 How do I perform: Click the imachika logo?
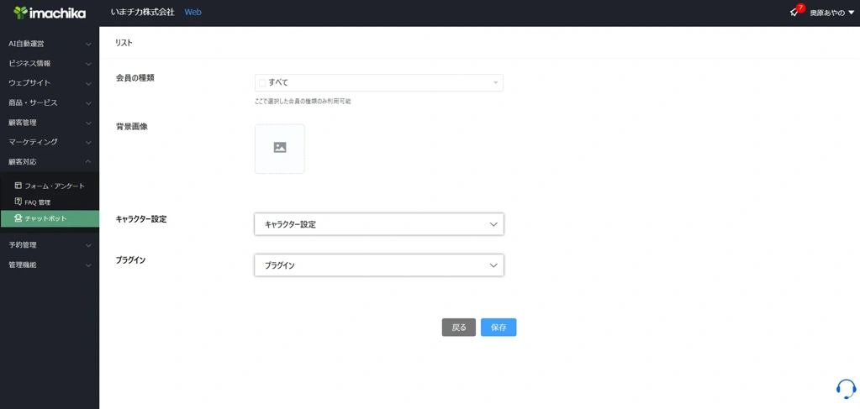(50, 13)
